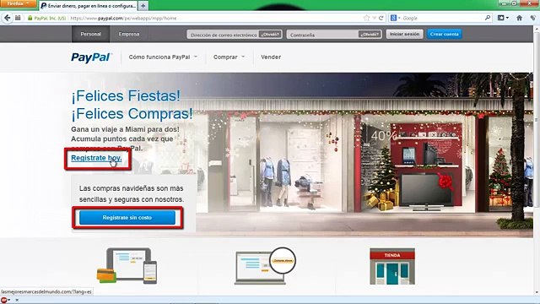The image size is (540, 304).
Task: Click the Regístrate sin costo button
Action: pyautogui.click(x=127, y=218)
